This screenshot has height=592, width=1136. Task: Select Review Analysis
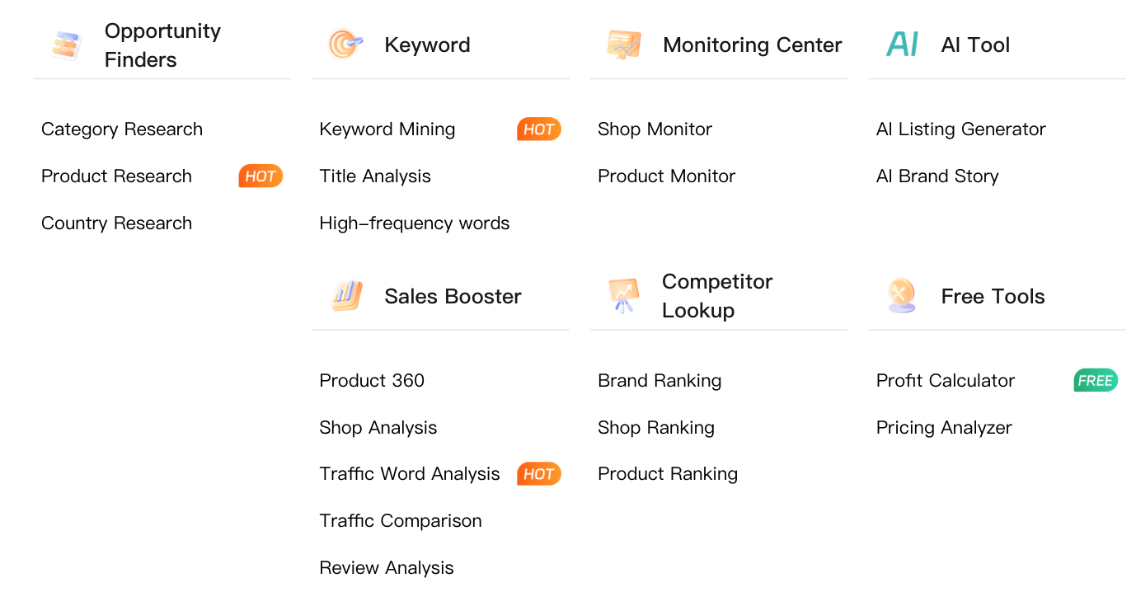(387, 568)
